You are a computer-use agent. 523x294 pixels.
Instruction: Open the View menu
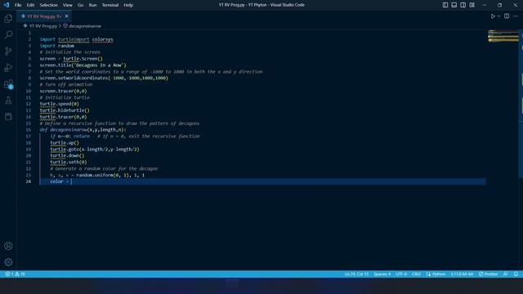pos(67,5)
